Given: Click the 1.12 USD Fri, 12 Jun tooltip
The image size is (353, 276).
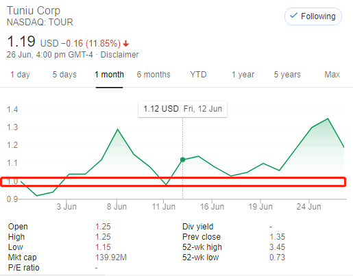Looking at the screenshot, I should [x=182, y=109].
